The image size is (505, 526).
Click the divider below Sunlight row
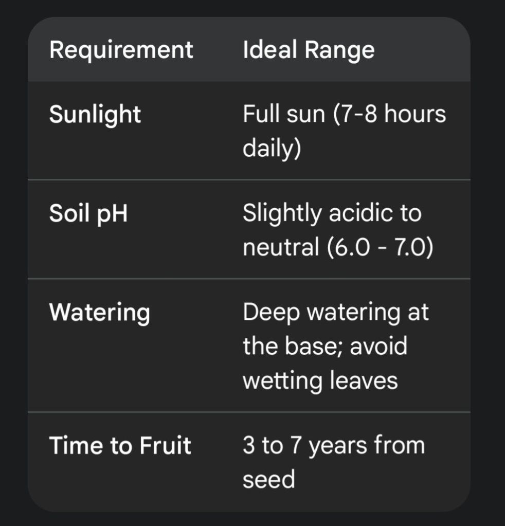(x=249, y=179)
